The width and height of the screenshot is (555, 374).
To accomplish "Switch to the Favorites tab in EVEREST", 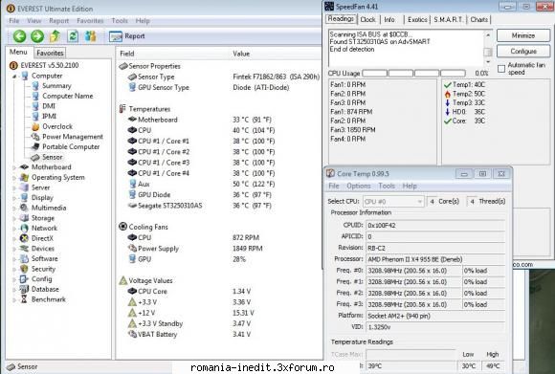I will click(50, 53).
